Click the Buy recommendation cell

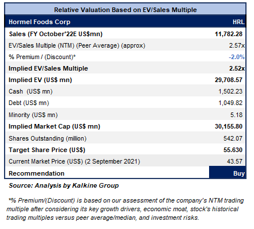click(228, 172)
